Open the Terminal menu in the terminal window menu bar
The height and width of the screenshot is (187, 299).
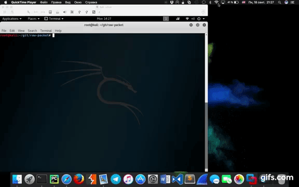[x=46, y=31]
